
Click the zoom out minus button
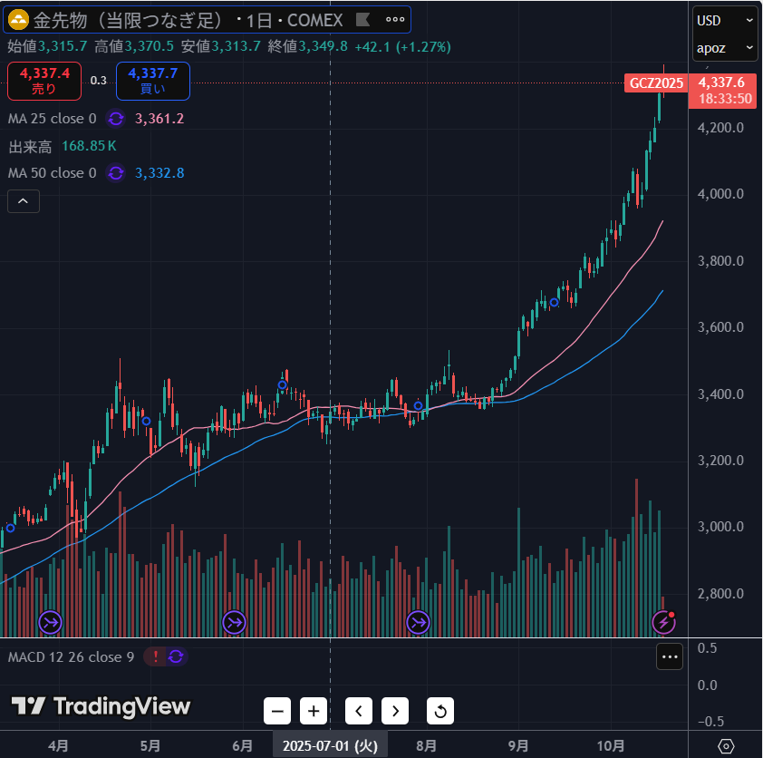pos(277,710)
